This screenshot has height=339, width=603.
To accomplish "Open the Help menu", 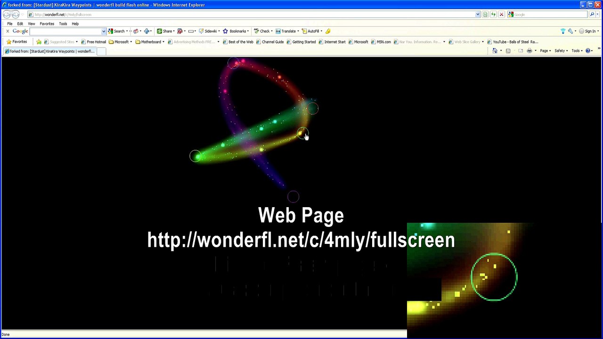I will pyautogui.click(x=75, y=24).
